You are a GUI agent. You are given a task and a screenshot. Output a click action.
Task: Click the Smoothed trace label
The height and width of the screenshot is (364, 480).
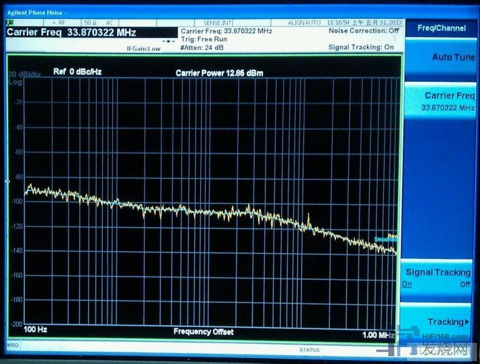pos(385,240)
